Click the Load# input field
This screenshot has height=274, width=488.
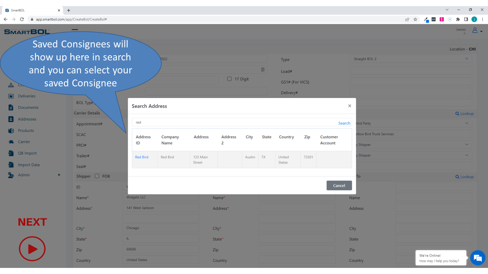pyautogui.click(x=411, y=71)
